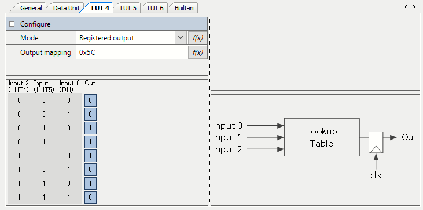
Task: Click the Mode property label
Action: 29,38
